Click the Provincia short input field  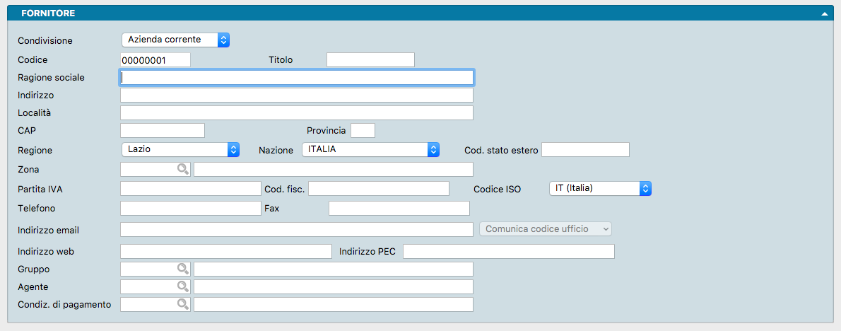(363, 130)
